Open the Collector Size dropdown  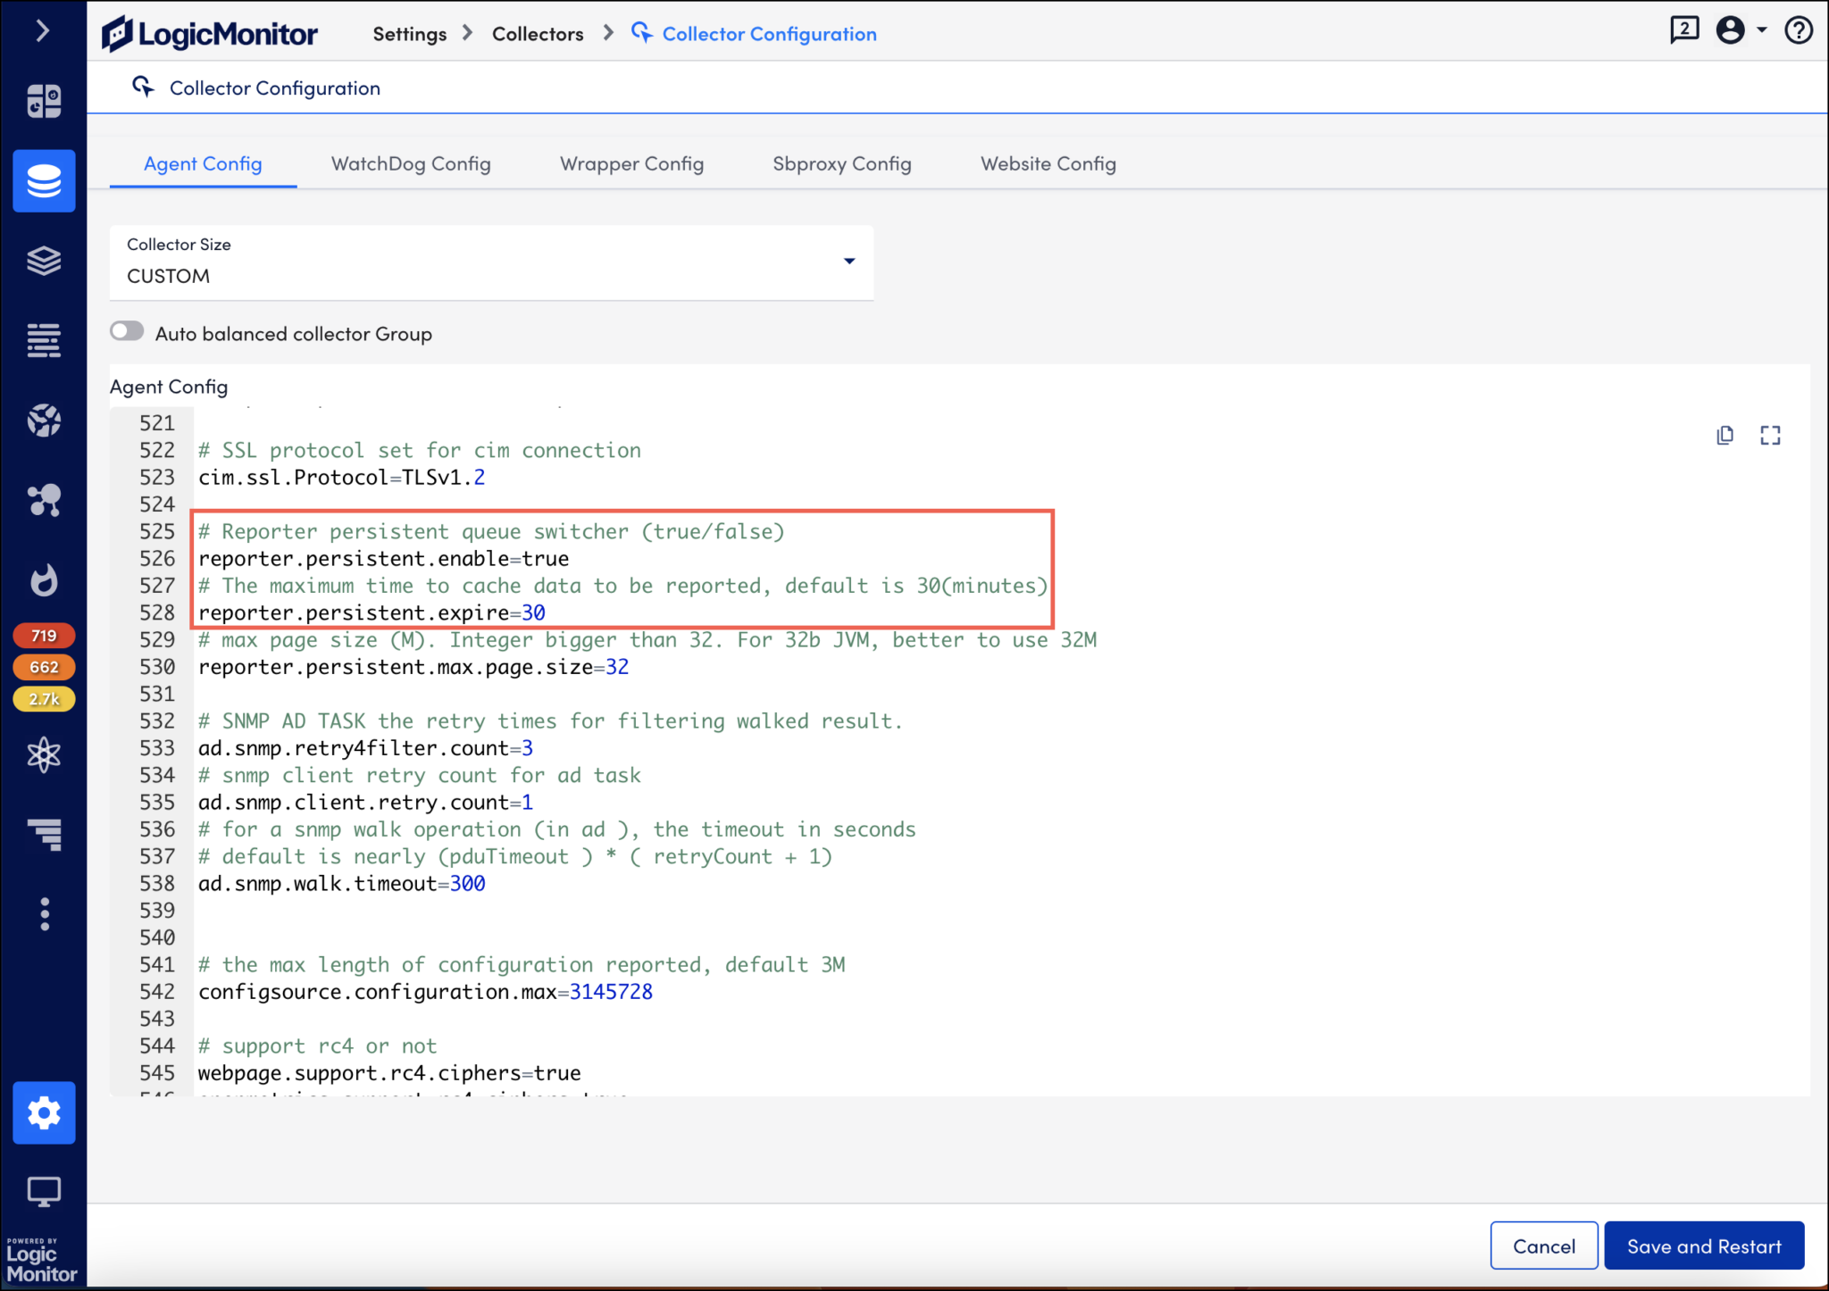[x=848, y=262]
